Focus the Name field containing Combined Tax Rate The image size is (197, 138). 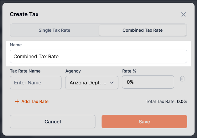click(x=98, y=56)
